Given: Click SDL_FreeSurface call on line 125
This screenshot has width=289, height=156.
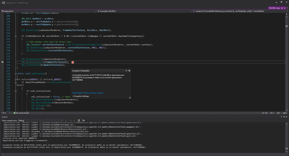Looking at the screenshot, I should pos(43,65).
